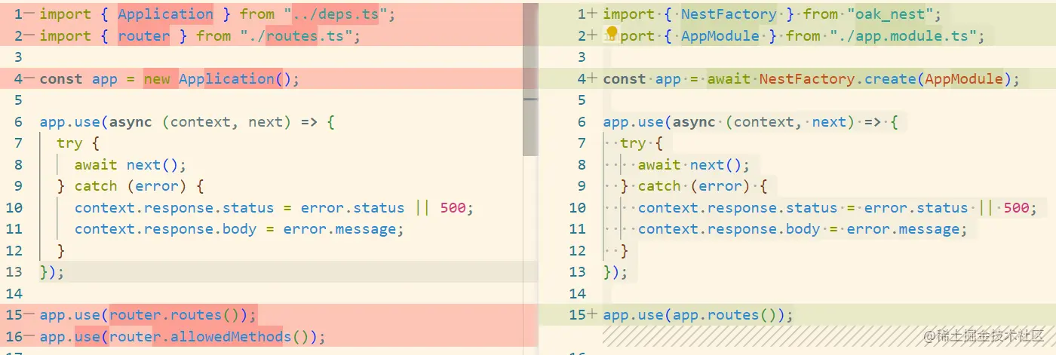1056x355 pixels.
Task: Click "app.use(async" on left line 6
Action: pos(96,121)
